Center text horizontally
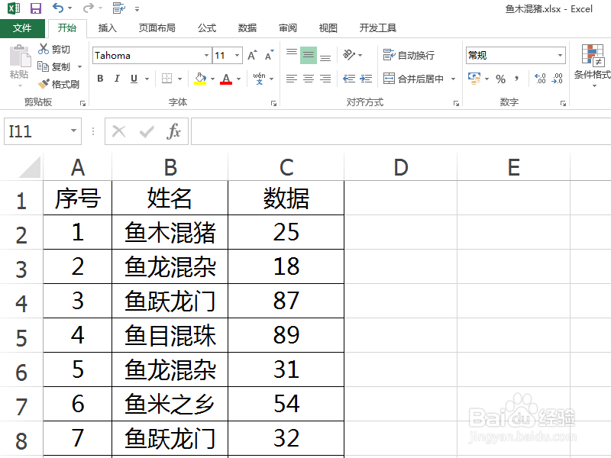 coord(309,79)
